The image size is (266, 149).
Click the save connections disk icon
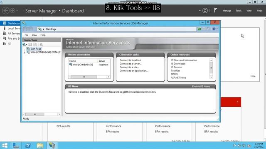click(30, 44)
